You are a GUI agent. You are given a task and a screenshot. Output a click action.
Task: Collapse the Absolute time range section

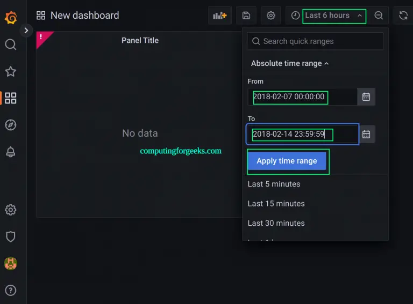[x=289, y=63]
